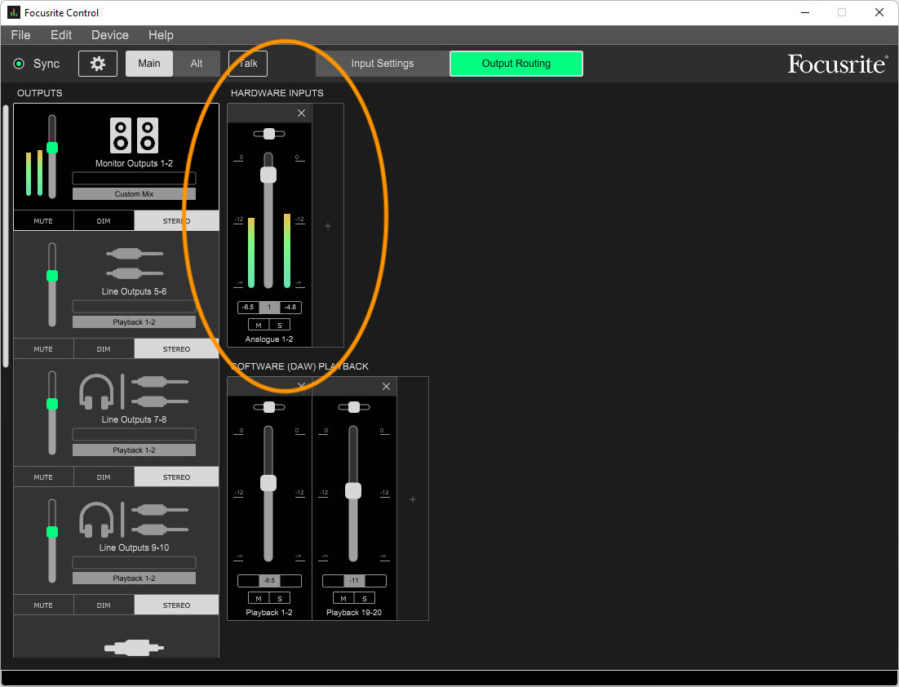Image resolution: width=899 pixels, height=687 pixels.
Task: Click the -8.5 level value on Playback 1-2
Action: (269, 580)
